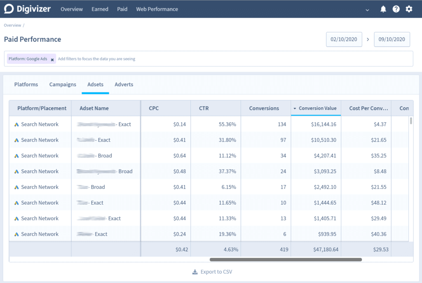The image size is (422, 283).
Task: Open the notifications bell
Action: pyautogui.click(x=383, y=9)
